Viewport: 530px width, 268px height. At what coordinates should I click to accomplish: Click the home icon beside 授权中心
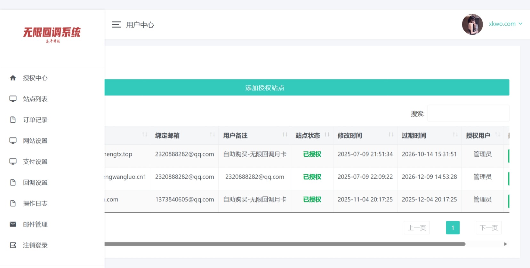coord(13,78)
